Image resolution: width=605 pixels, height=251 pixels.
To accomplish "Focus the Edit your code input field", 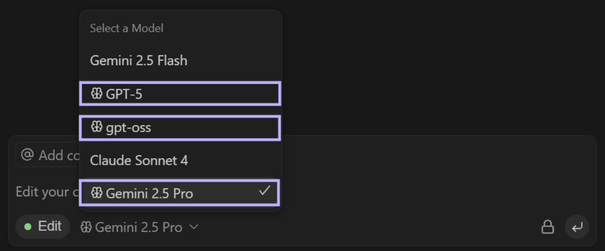I will click(x=44, y=191).
